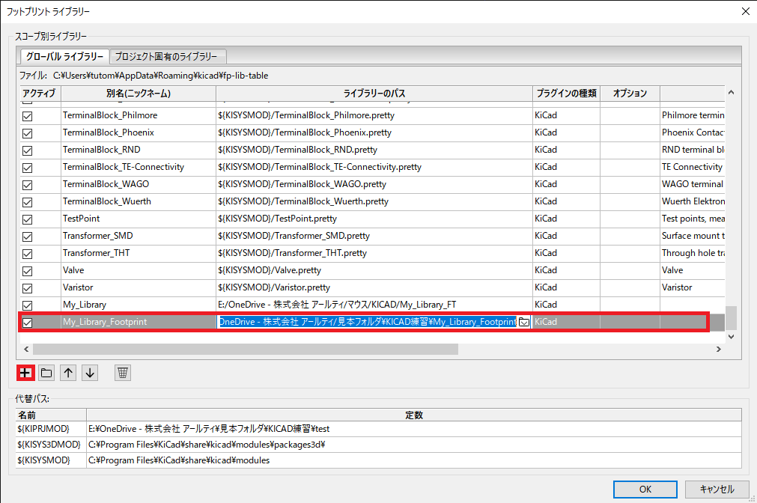Click the trash delete library icon
Screen dimensions: 757x503
[x=123, y=372]
